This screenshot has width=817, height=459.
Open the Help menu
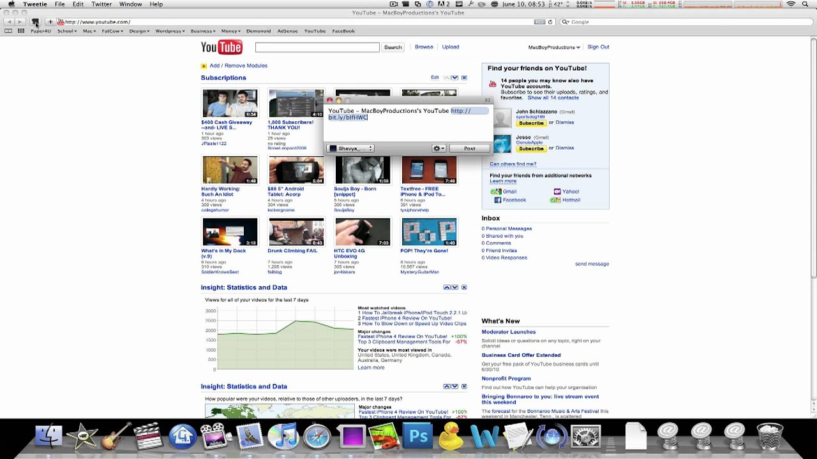pos(156,4)
